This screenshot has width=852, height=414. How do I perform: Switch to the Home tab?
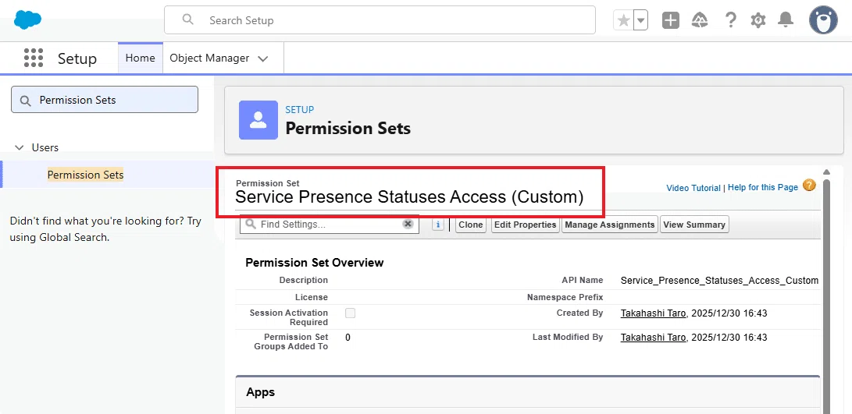(x=141, y=58)
